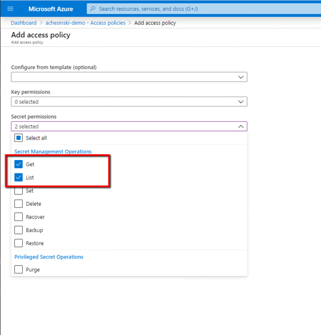
Task: Enable the Backup secret permission
Action: point(18,230)
